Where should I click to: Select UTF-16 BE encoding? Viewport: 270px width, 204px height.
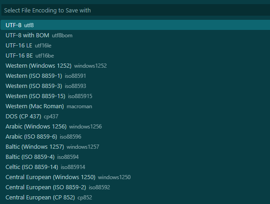coord(135,56)
